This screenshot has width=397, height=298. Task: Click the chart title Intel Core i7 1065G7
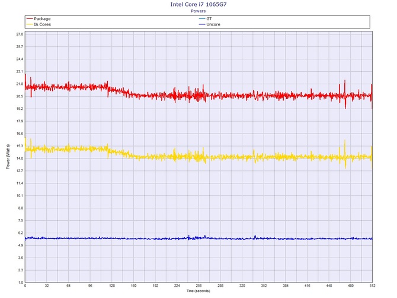198,4
